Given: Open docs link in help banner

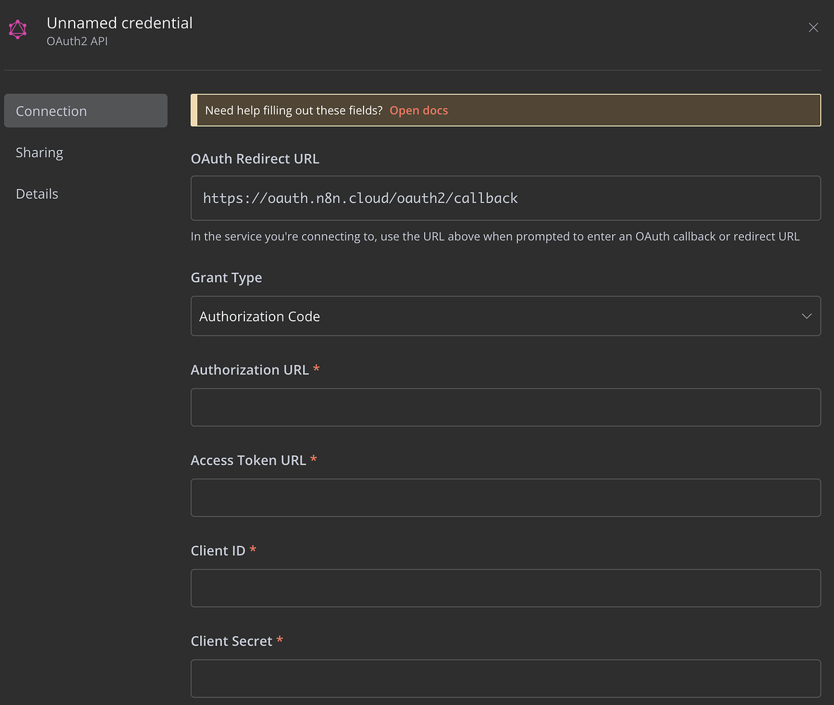Looking at the screenshot, I should click(x=418, y=110).
